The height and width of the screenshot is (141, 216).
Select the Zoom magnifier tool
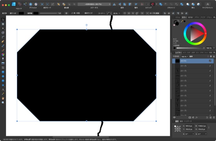pos(3,102)
